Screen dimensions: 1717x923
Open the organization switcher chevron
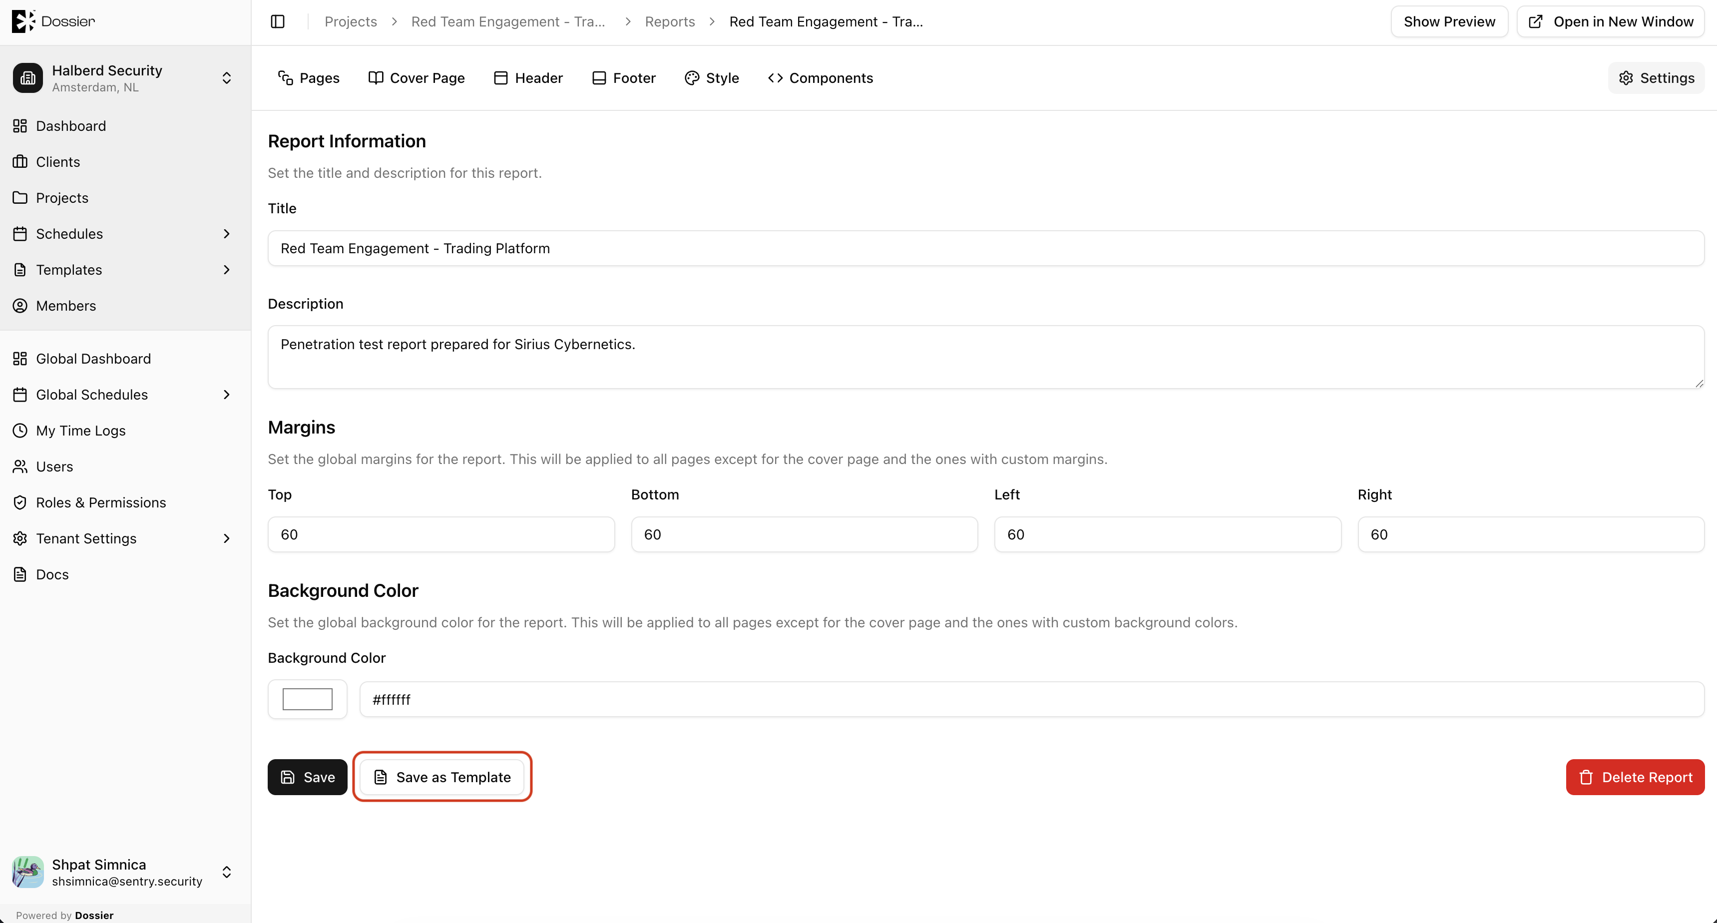pyautogui.click(x=227, y=78)
